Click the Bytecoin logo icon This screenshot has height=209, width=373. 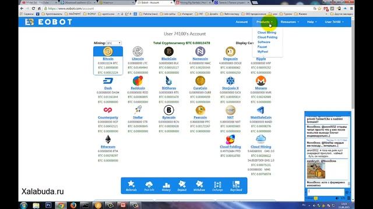tap(168, 110)
